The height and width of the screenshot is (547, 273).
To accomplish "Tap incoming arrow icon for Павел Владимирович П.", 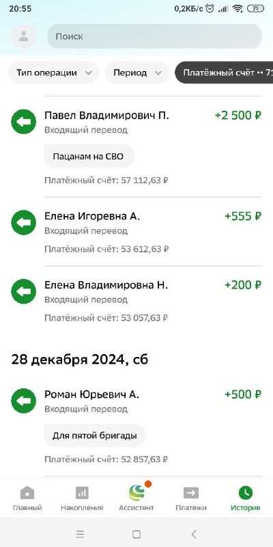I will 24,122.
